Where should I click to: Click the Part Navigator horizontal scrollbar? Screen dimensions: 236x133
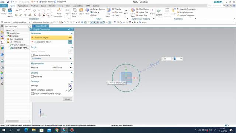coord(18,121)
